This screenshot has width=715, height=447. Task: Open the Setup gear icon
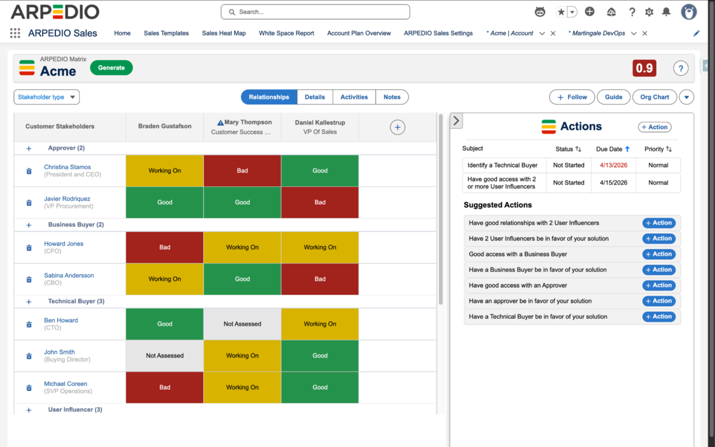click(649, 12)
